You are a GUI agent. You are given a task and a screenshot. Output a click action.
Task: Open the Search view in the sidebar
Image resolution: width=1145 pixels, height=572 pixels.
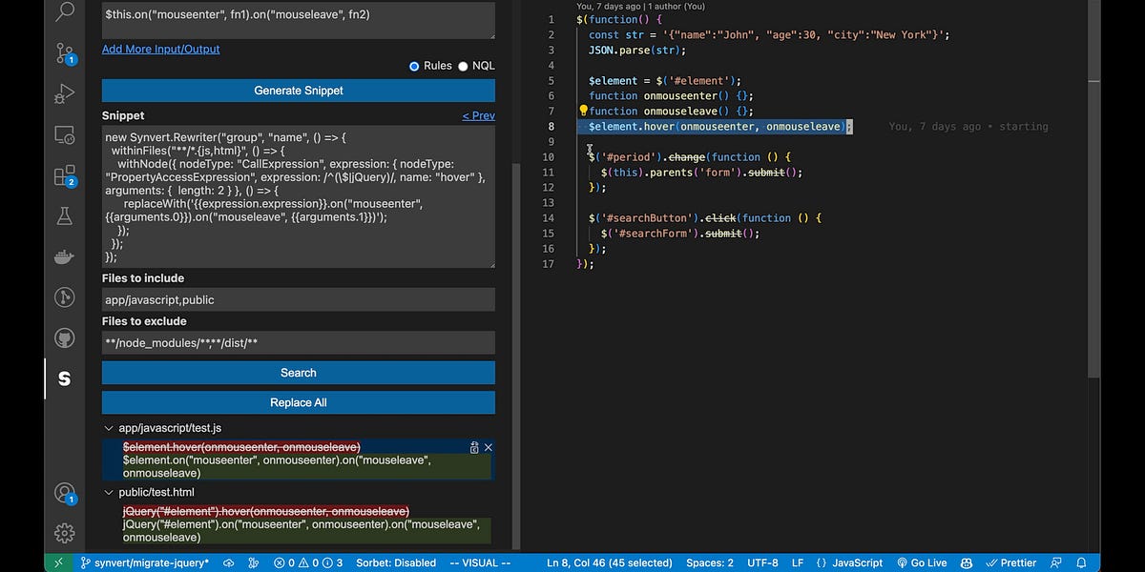(x=64, y=14)
